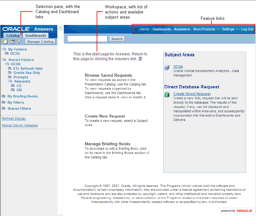Open My Filters label
Image resolution: width=256 pixels, height=216 pixels.
click(x=16, y=102)
